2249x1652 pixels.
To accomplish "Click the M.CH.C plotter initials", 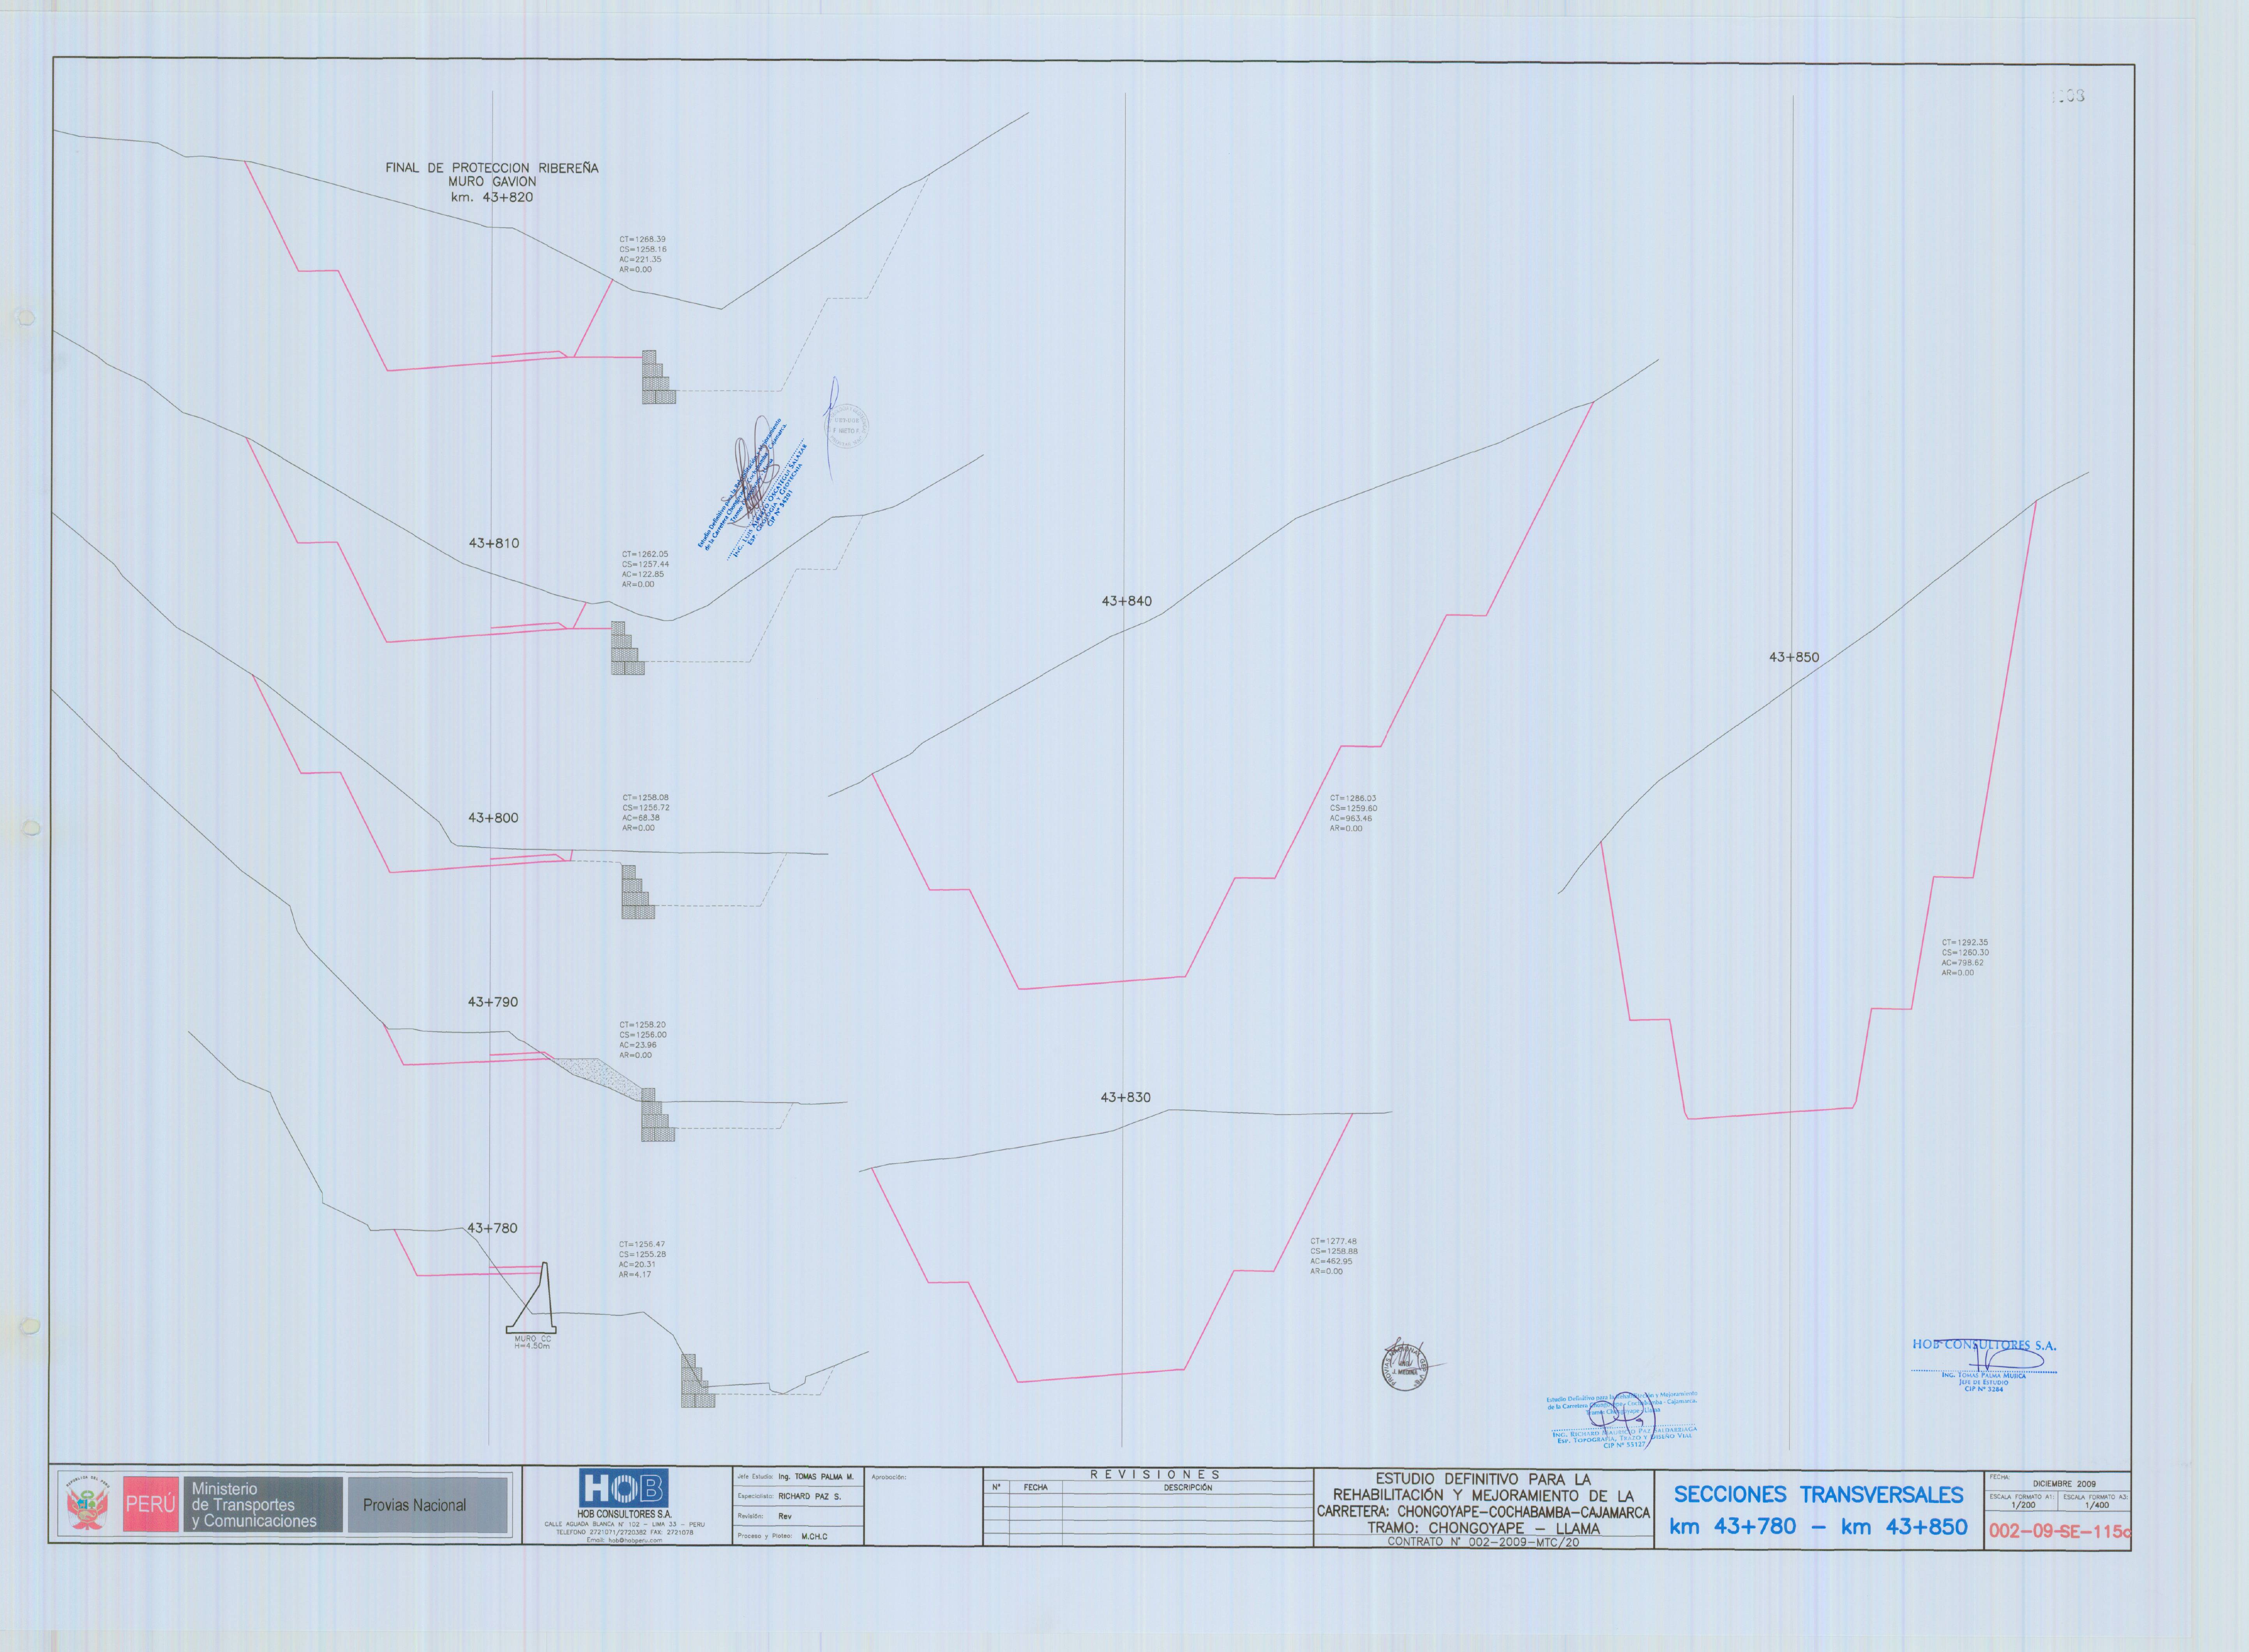I will (x=814, y=1536).
